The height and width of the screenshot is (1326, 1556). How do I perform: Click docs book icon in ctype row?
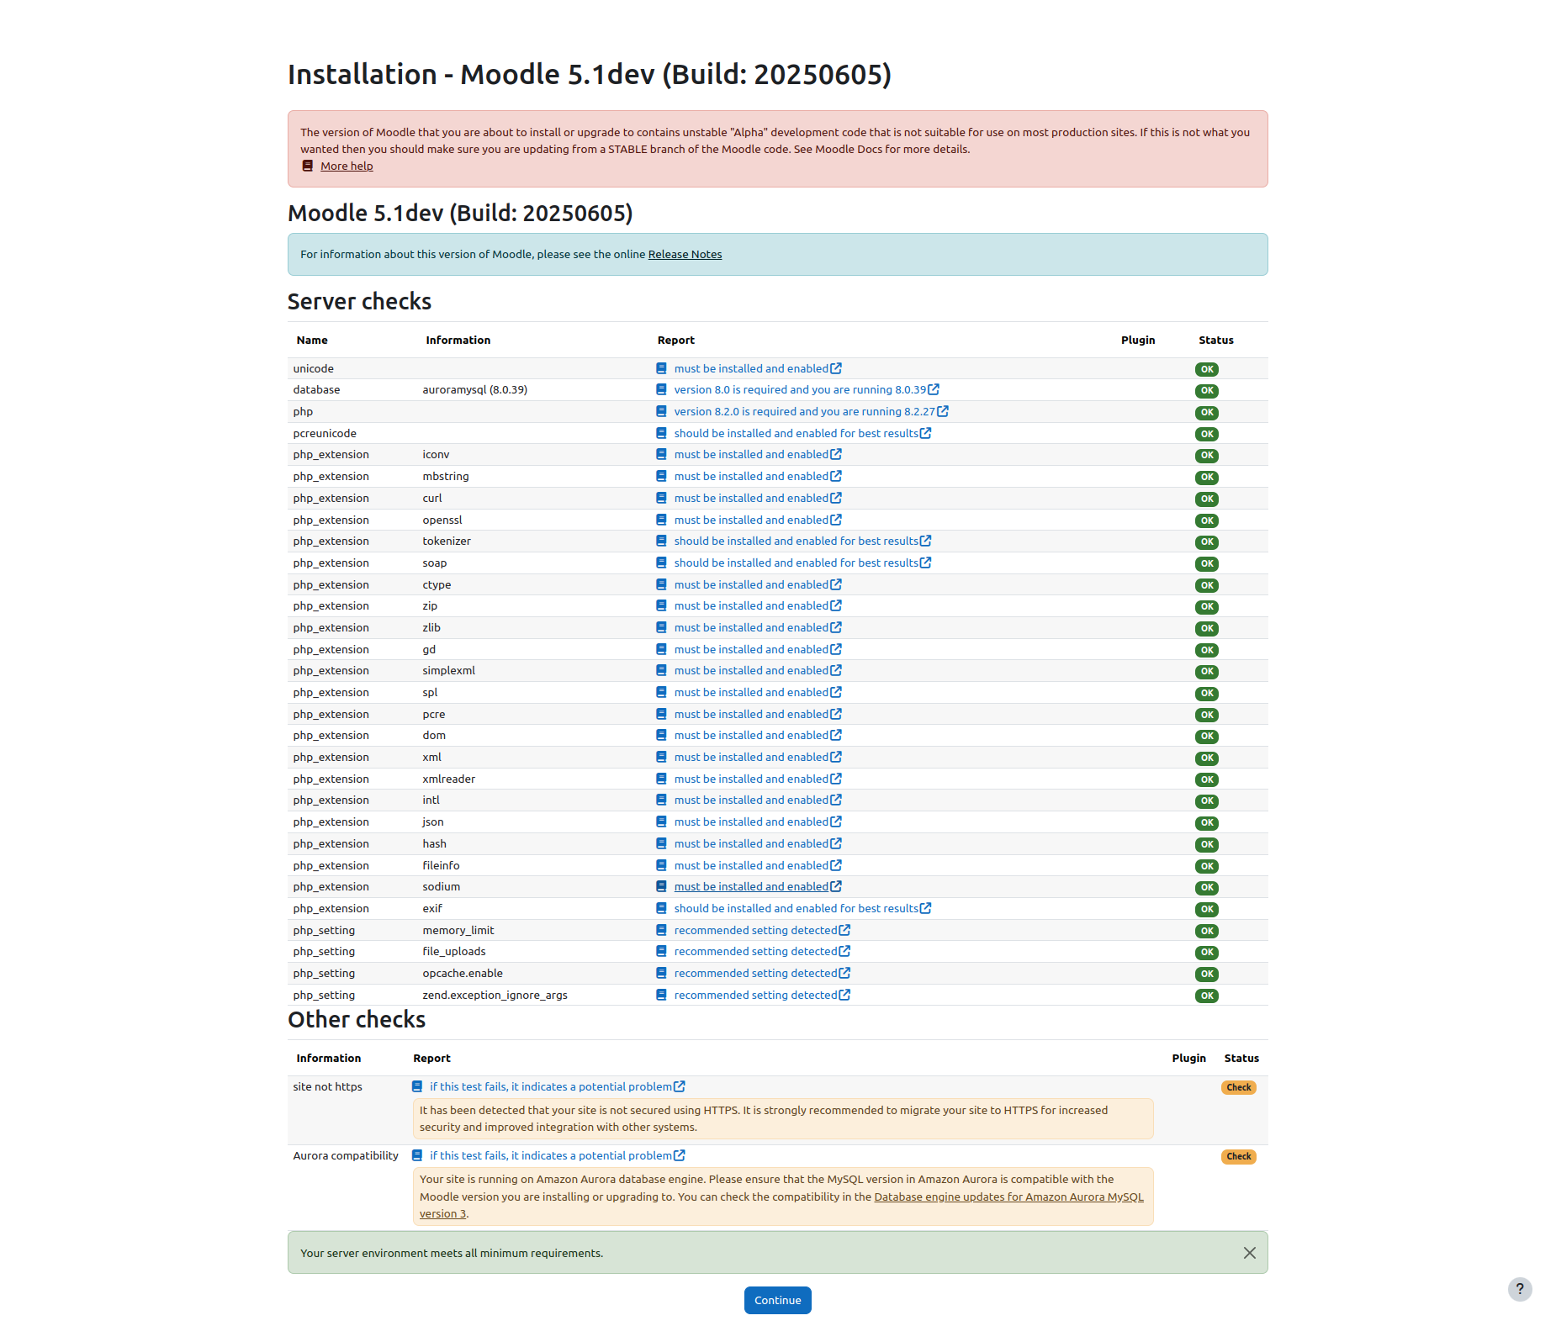[x=661, y=584]
